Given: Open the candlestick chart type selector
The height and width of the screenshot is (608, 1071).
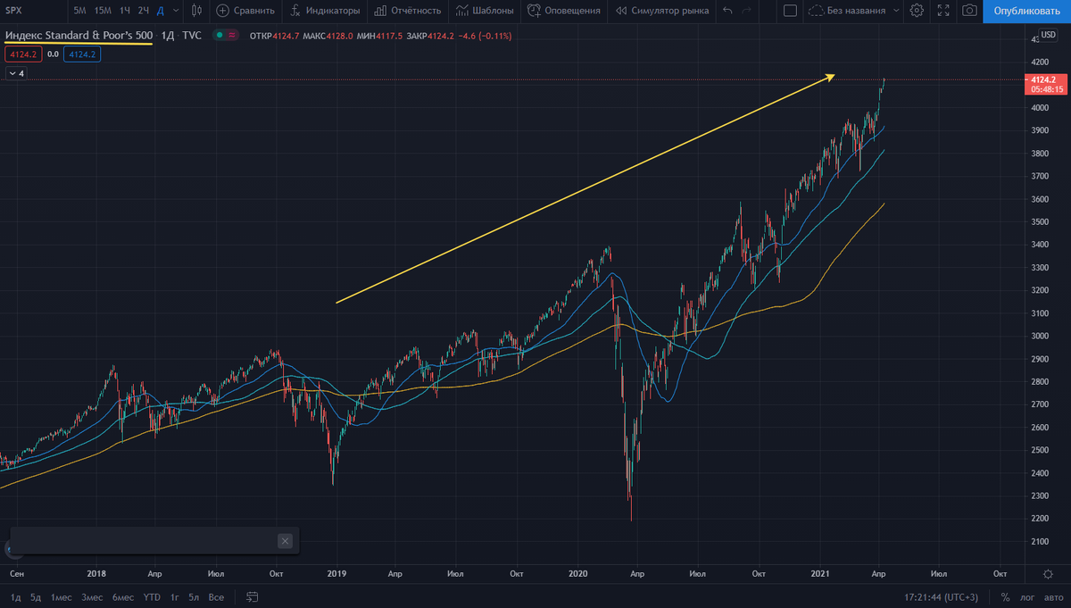Looking at the screenshot, I should click(x=196, y=11).
